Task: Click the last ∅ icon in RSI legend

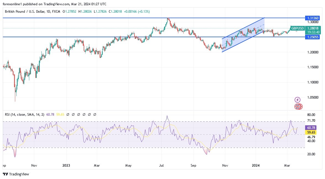Action: [x=94, y=114]
